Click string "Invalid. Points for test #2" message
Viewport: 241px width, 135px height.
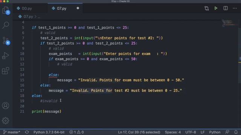(x=125, y=90)
